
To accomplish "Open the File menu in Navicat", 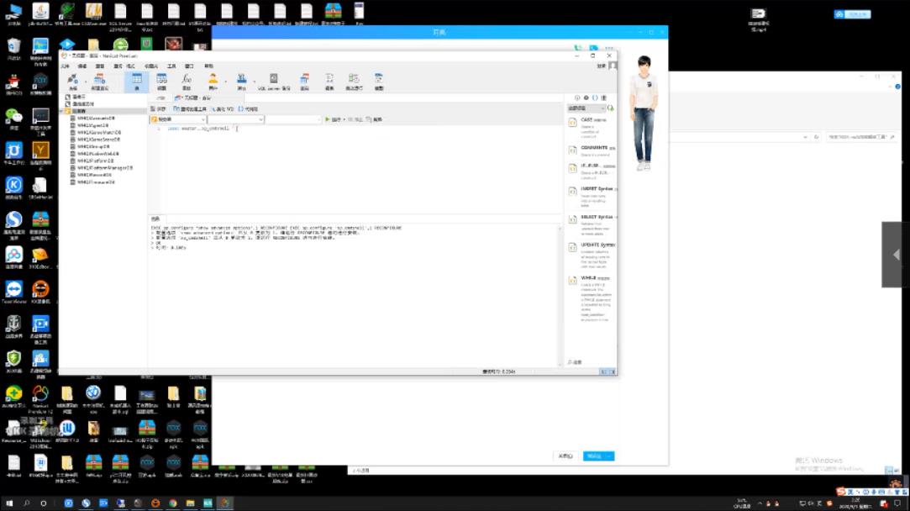I will point(65,66).
